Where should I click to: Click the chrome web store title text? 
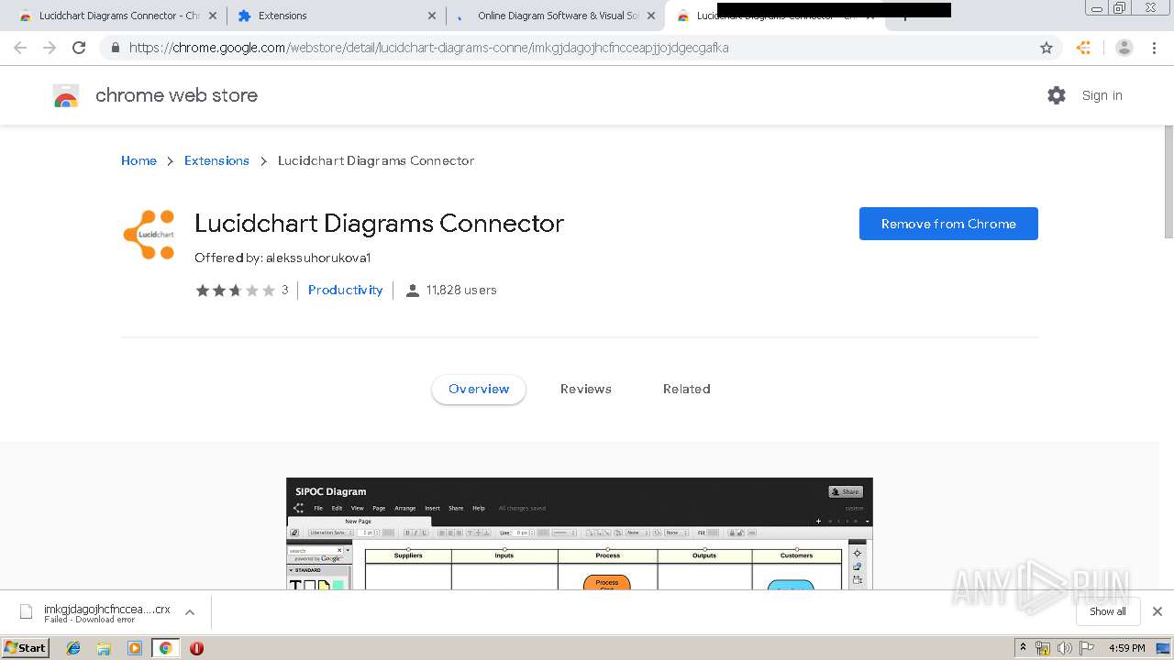point(176,95)
